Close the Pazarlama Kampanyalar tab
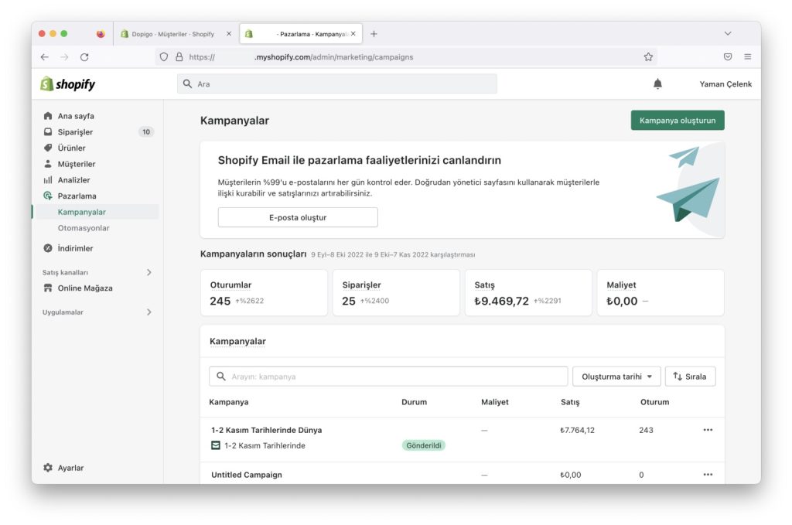This screenshot has width=792, height=525. (353, 34)
